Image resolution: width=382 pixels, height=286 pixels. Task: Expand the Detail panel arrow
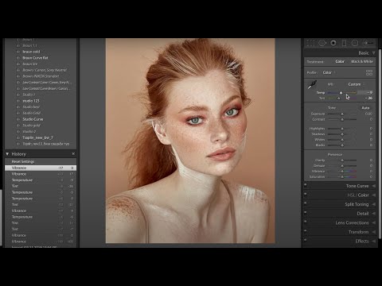pyautogui.click(x=373, y=214)
